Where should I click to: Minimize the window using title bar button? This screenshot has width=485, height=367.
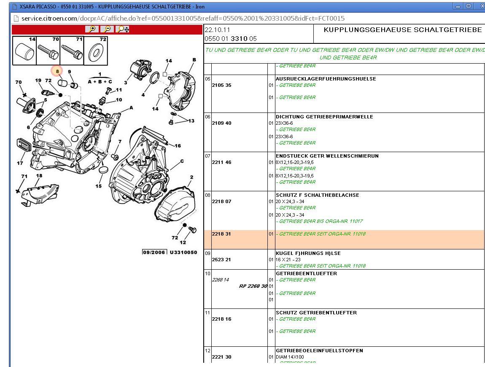pos(458,6)
